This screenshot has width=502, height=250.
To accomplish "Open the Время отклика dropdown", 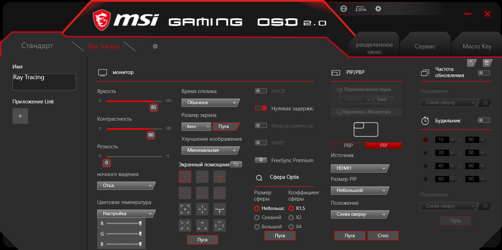I will [x=211, y=103].
